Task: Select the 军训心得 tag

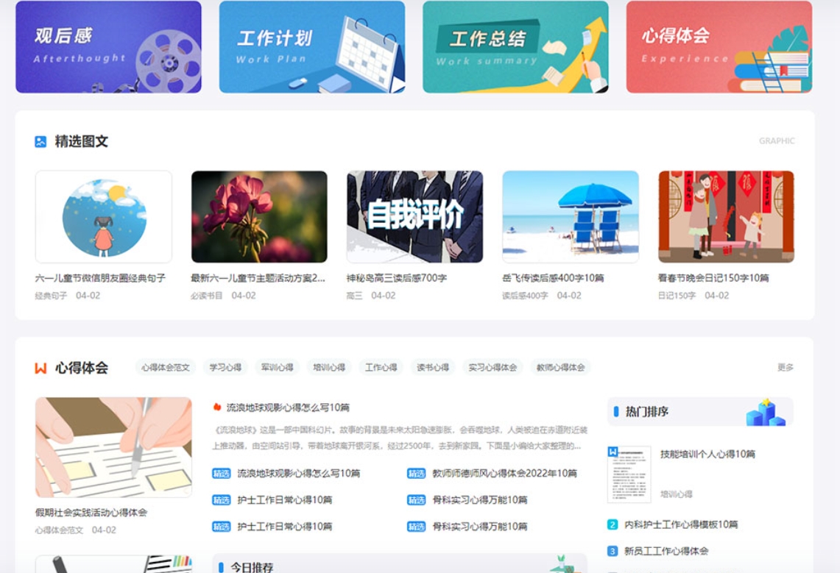Action: point(278,367)
